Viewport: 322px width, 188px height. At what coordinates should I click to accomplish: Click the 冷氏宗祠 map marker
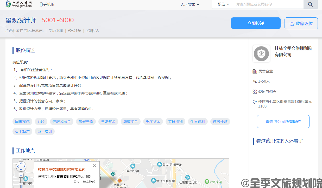(x=207, y=181)
